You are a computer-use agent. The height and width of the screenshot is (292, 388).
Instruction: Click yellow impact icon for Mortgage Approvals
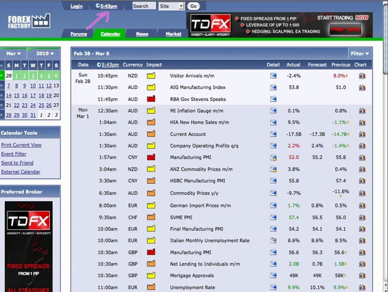coord(151,275)
